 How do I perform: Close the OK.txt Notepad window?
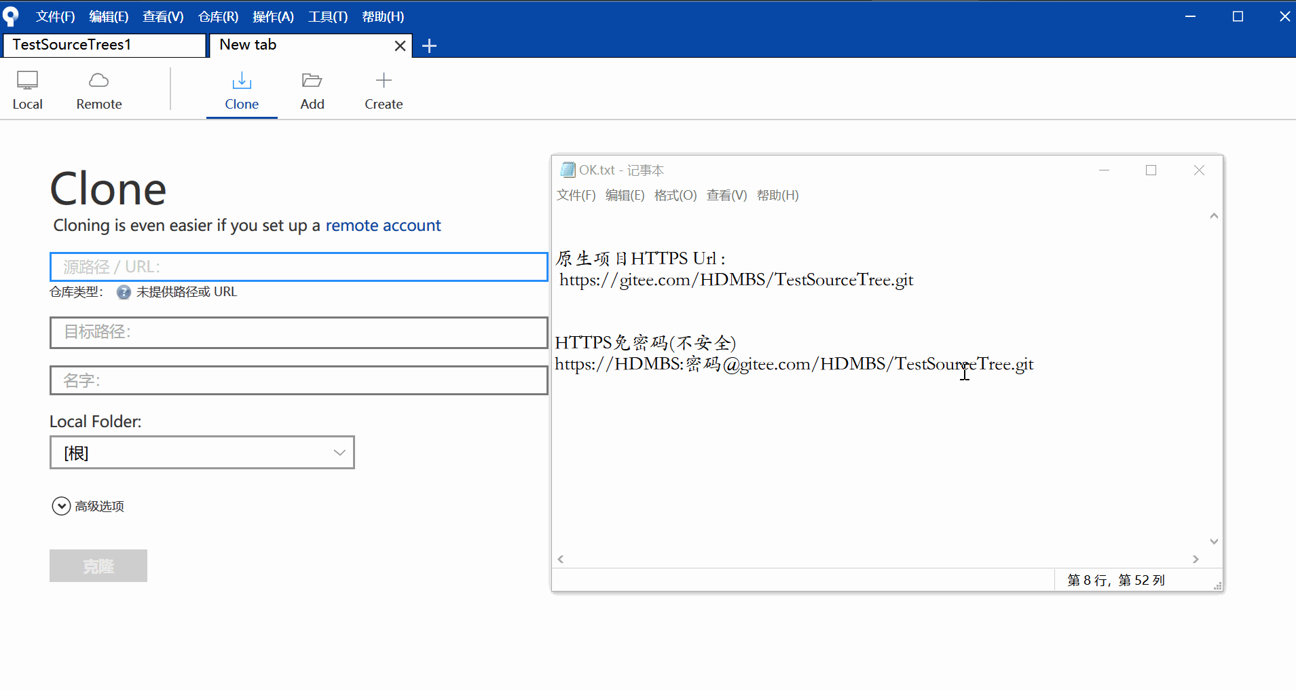click(x=1200, y=170)
